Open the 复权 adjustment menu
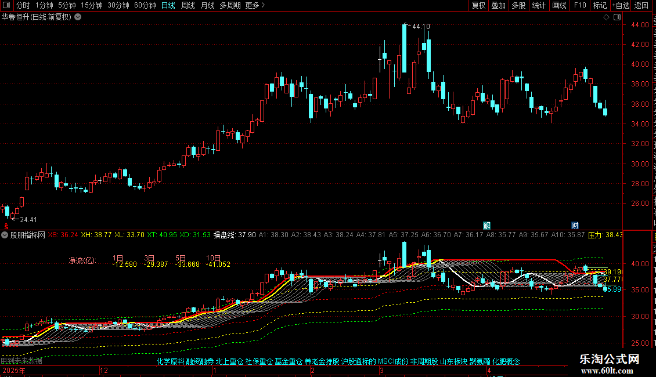The image size is (656, 377). tap(478, 5)
